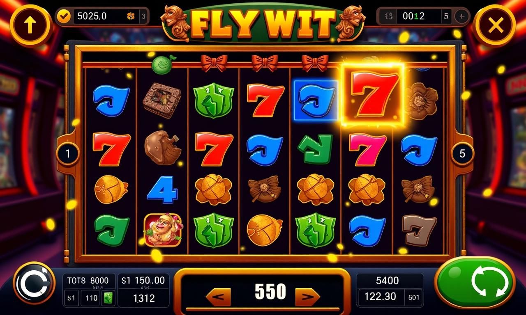Click the payline 5 marker on right
Image resolution: width=526 pixels, height=315 pixels.
pos(462,154)
